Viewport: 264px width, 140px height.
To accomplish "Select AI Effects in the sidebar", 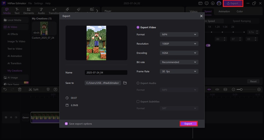I will pyautogui.click(x=13, y=34).
